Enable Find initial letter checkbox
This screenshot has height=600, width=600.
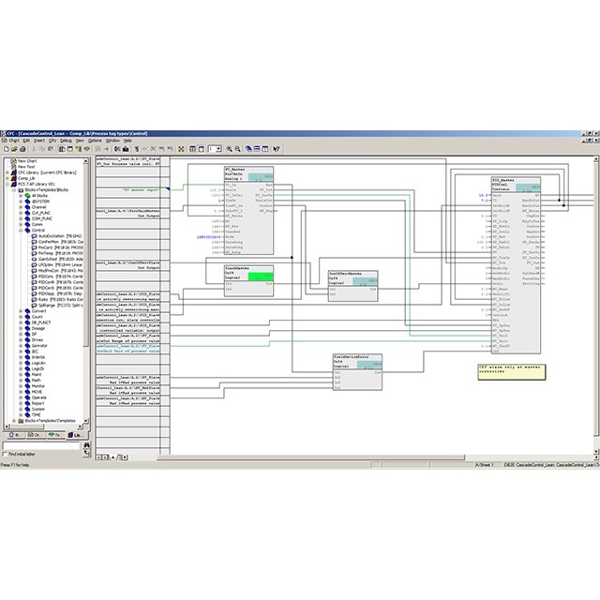(x=5, y=454)
